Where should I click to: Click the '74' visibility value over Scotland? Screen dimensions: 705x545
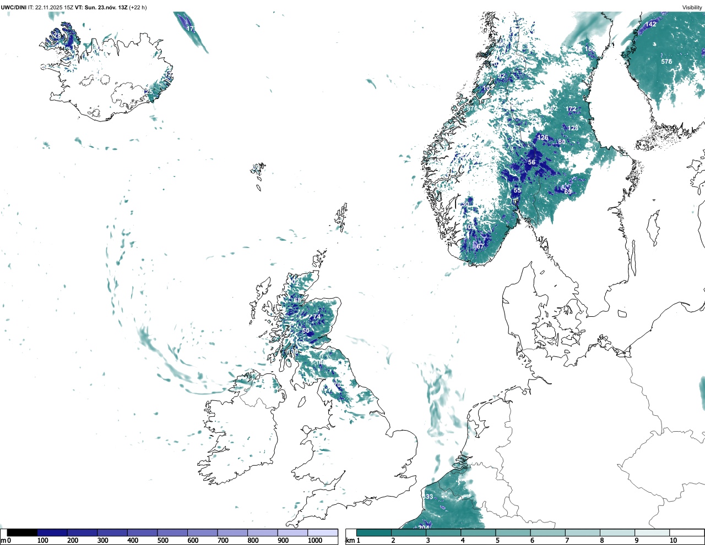click(317, 317)
